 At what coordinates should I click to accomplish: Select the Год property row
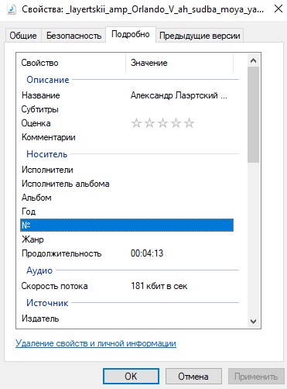point(127,212)
